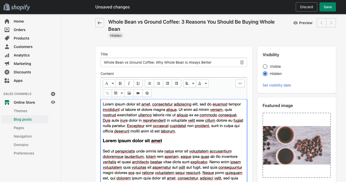346x182 pixels.
Task: Select the Hidden radio option
Action: tap(265, 74)
